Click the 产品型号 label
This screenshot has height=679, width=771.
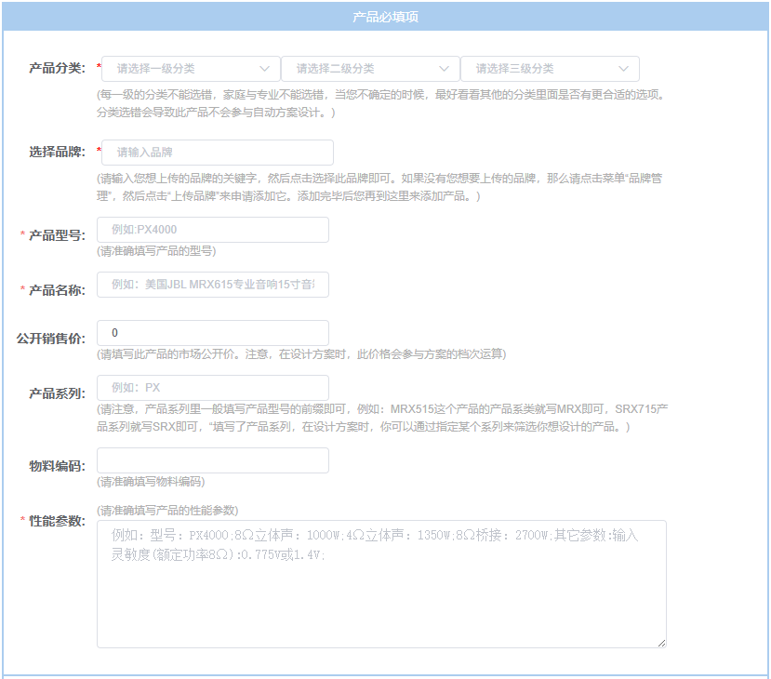click(57, 235)
